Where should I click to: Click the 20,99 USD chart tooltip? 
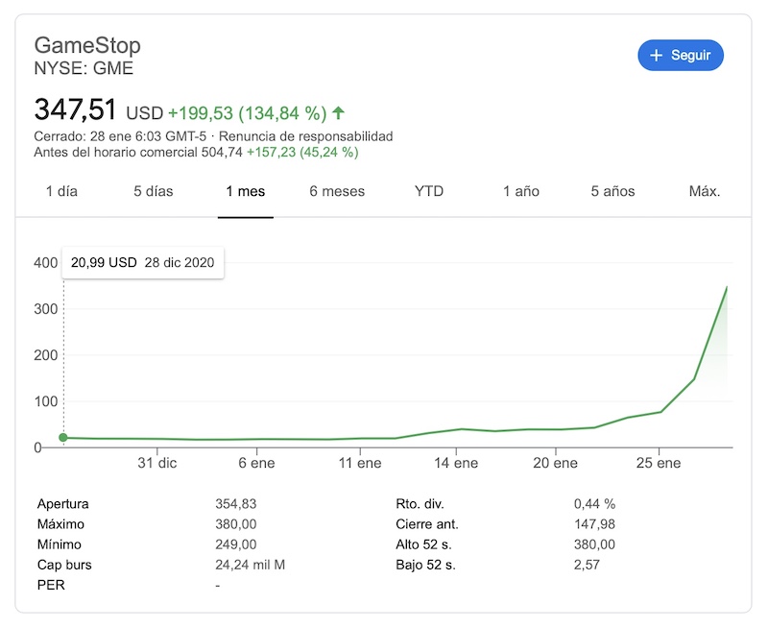click(x=142, y=262)
